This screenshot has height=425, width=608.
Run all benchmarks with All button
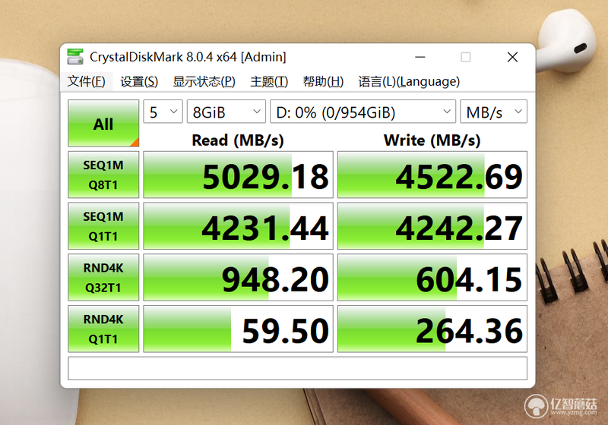(103, 123)
